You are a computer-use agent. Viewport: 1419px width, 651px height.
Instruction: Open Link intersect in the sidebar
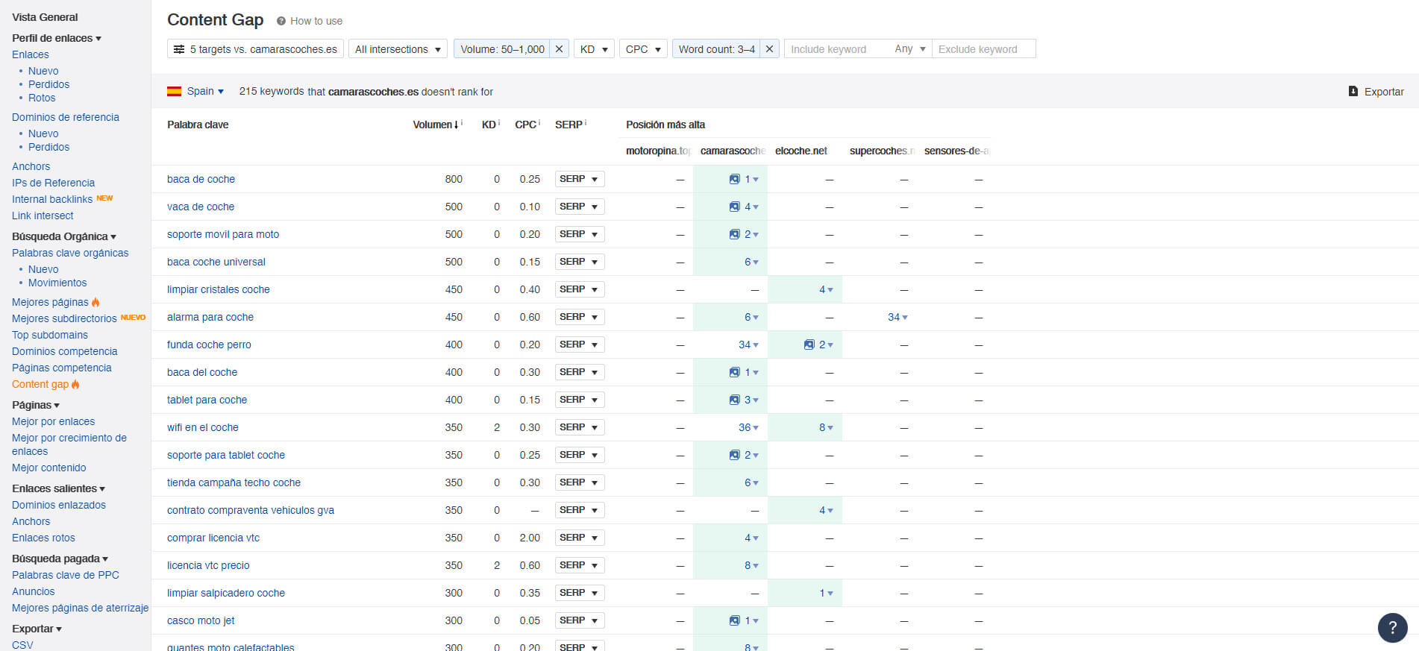pyautogui.click(x=43, y=216)
